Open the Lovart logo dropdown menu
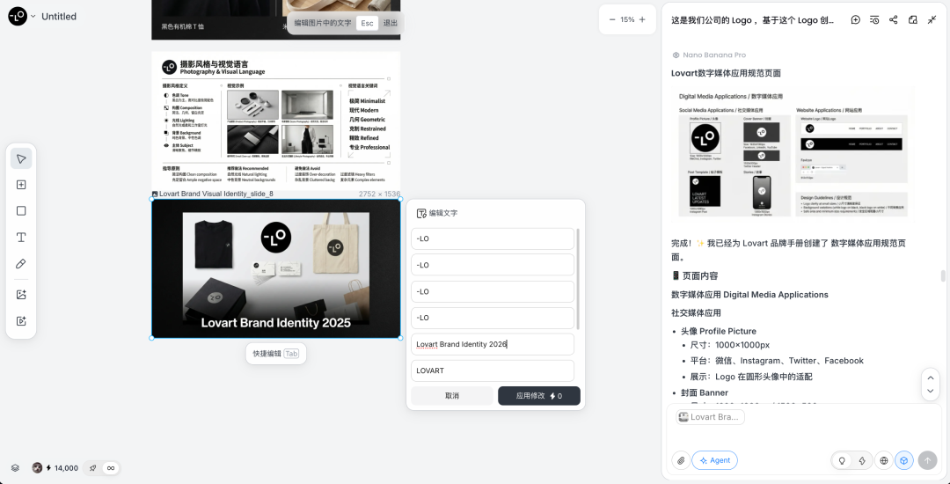The height and width of the screenshot is (484, 950). click(22, 16)
